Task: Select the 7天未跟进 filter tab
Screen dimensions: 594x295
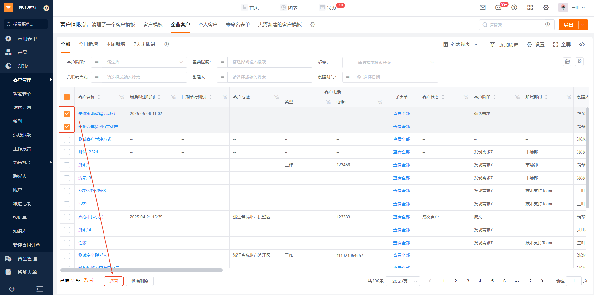Action: click(x=145, y=44)
